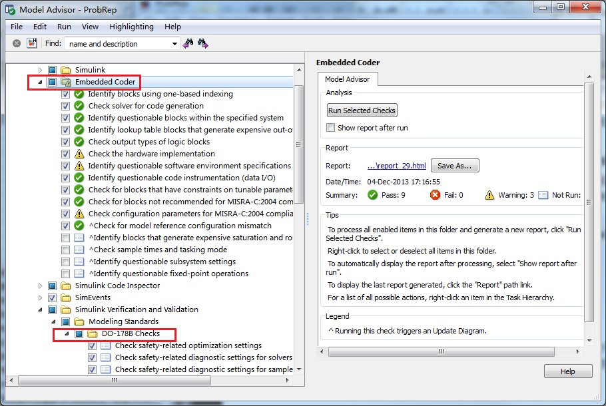Open the View menu

pos(90,27)
